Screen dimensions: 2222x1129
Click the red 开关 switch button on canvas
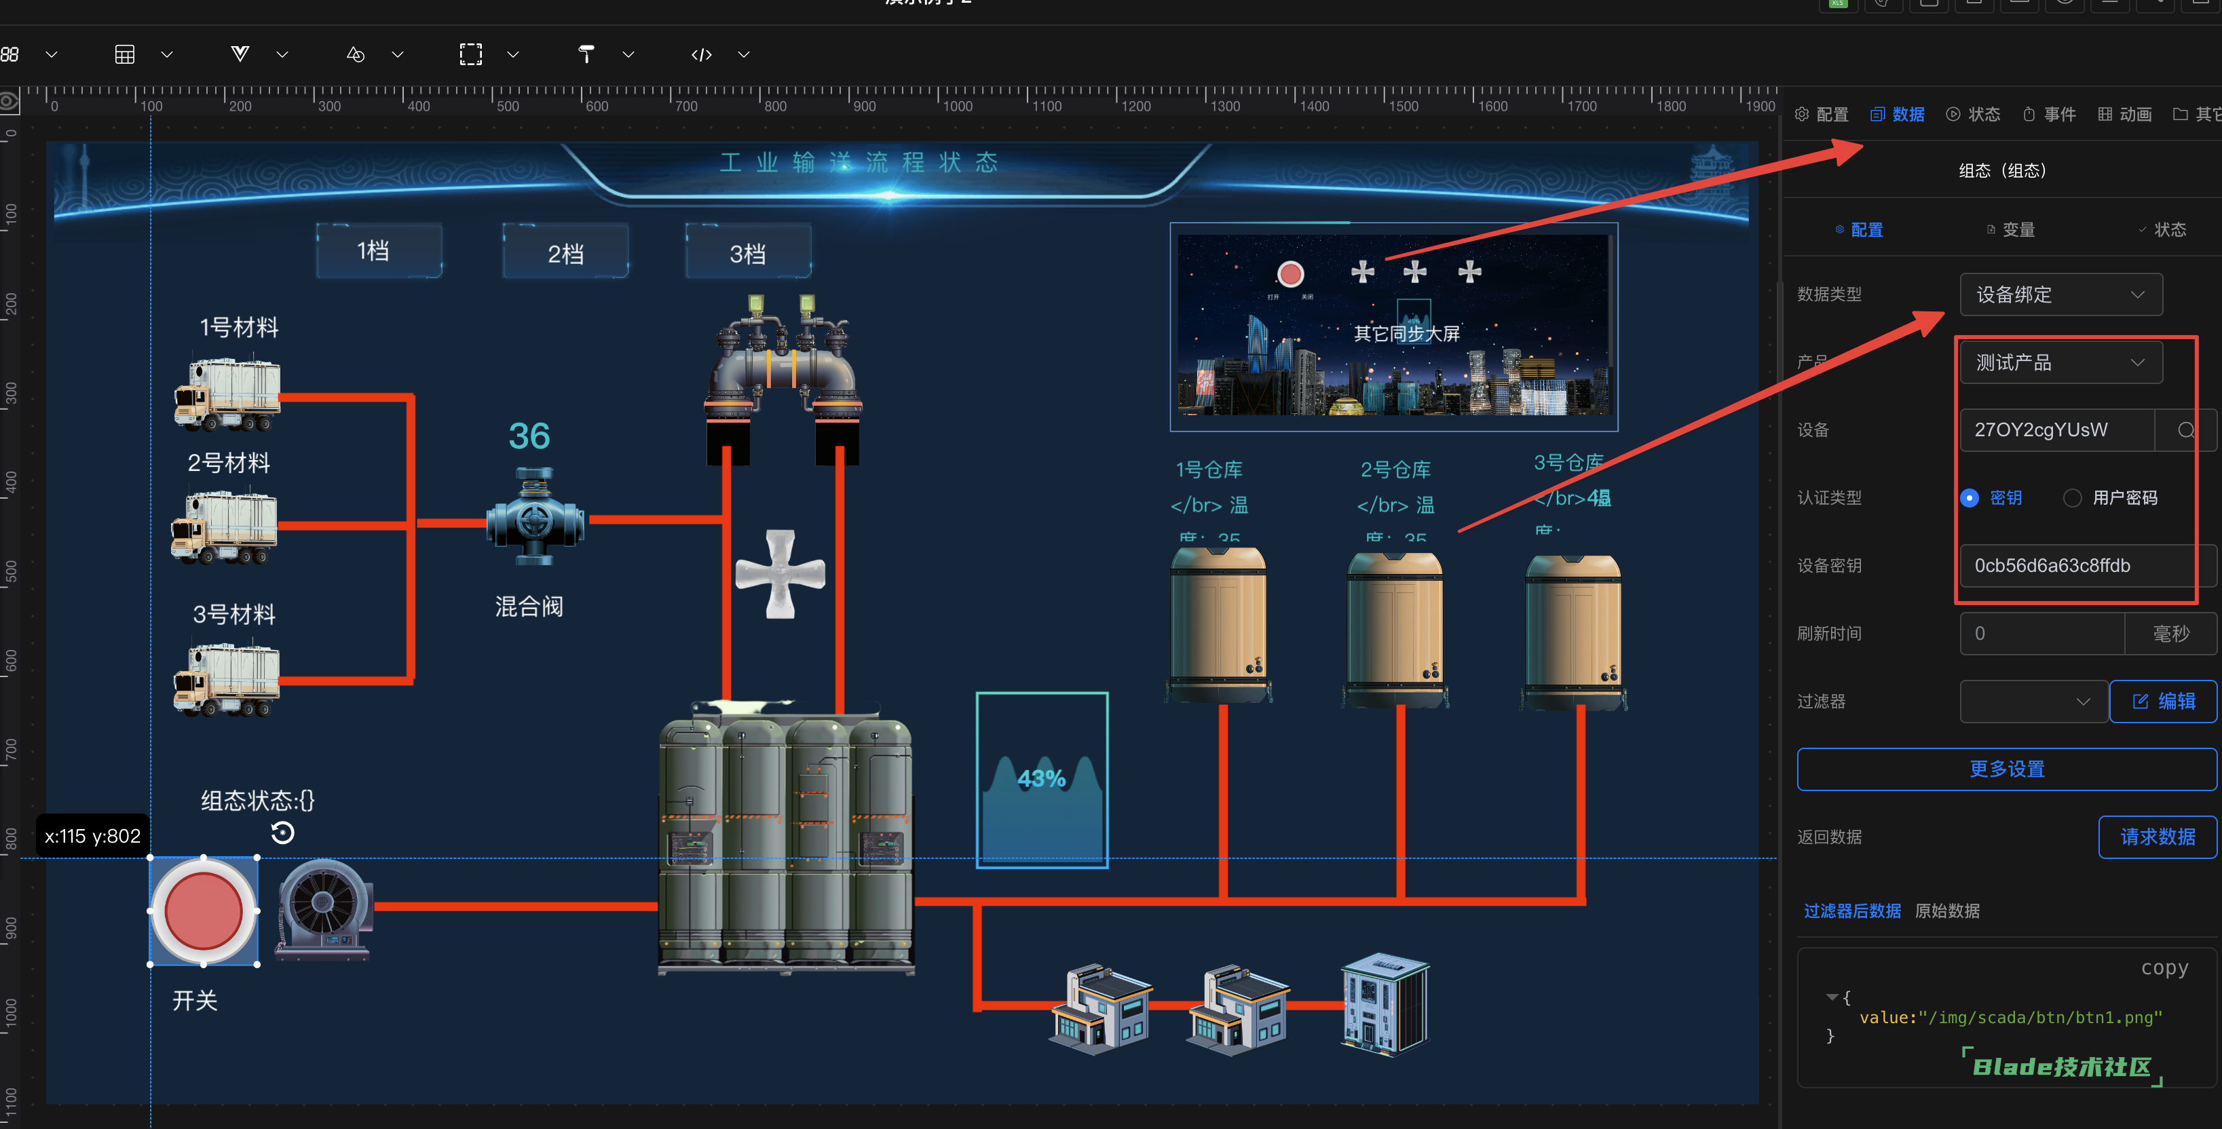pyautogui.click(x=204, y=911)
